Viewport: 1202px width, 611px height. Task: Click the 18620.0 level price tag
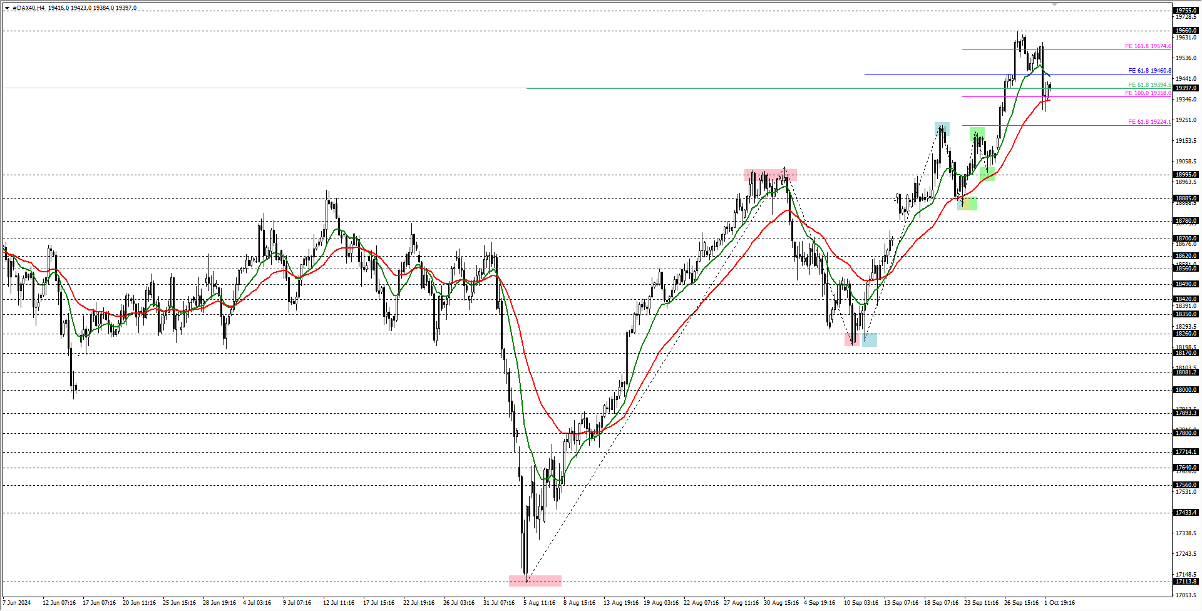click(1186, 256)
